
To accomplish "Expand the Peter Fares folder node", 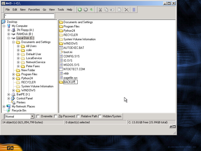I will tap(18, 66).
